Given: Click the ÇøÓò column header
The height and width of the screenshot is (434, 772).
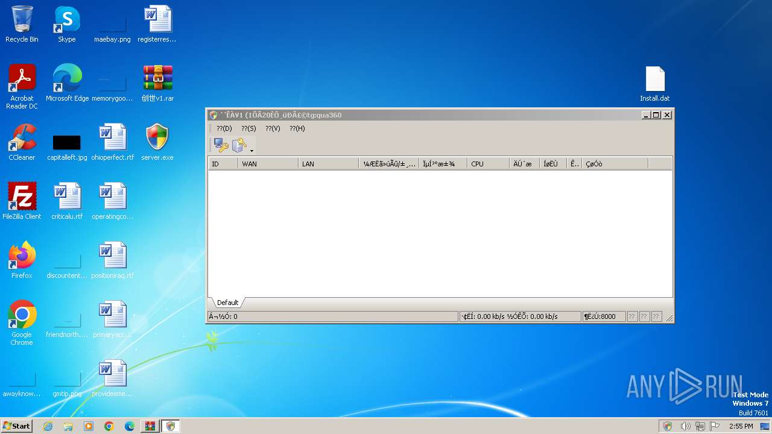Looking at the screenshot, I should 615,164.
